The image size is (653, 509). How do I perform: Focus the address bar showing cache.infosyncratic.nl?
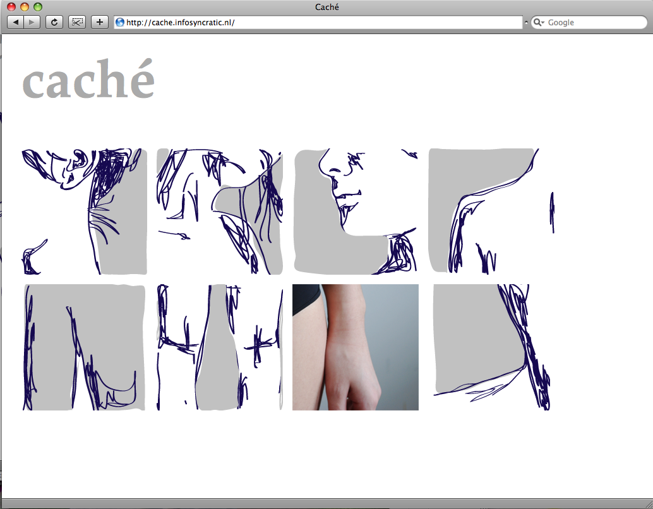(318, 22)
